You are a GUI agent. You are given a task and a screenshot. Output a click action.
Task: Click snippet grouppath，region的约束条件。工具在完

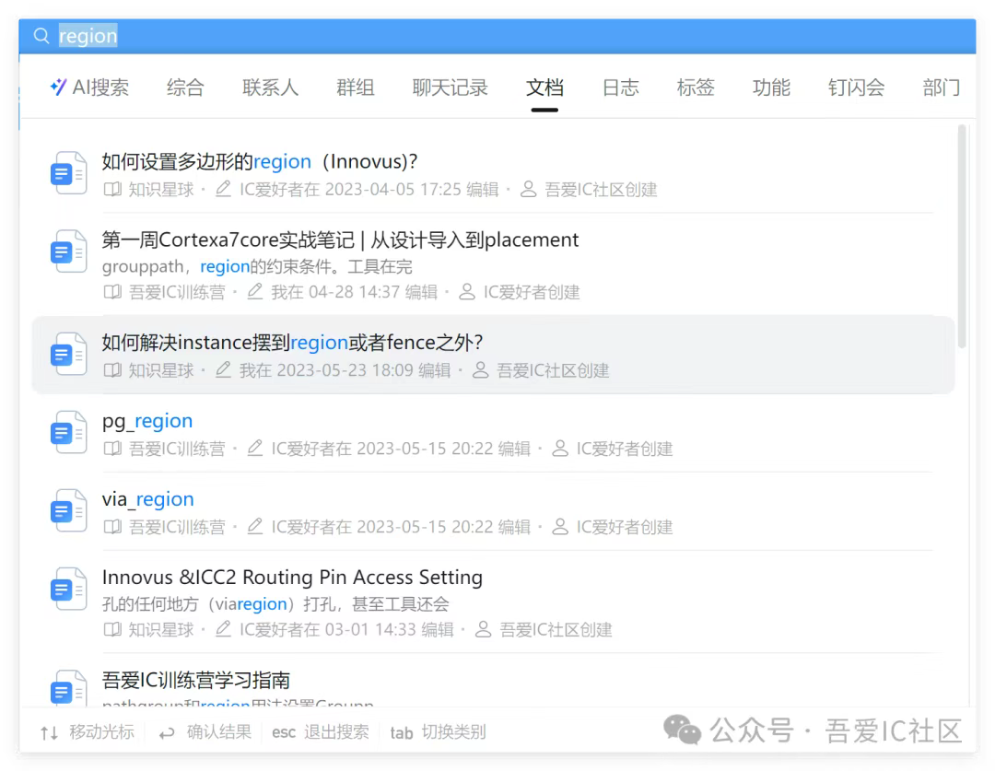click(257, 266)
